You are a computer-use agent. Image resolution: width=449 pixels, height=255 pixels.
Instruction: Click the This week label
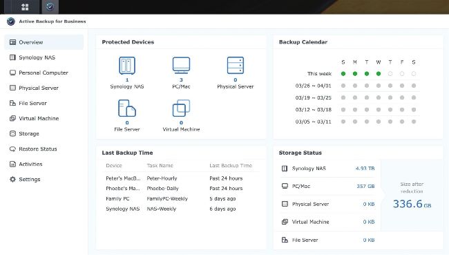click(319, 74)
